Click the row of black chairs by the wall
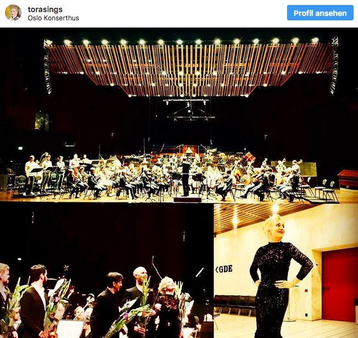Screen dimensions: 358x338 [x=235, y=305]
